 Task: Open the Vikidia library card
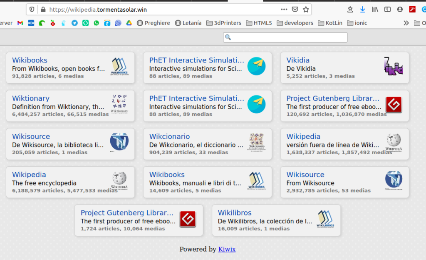[344, 68]
